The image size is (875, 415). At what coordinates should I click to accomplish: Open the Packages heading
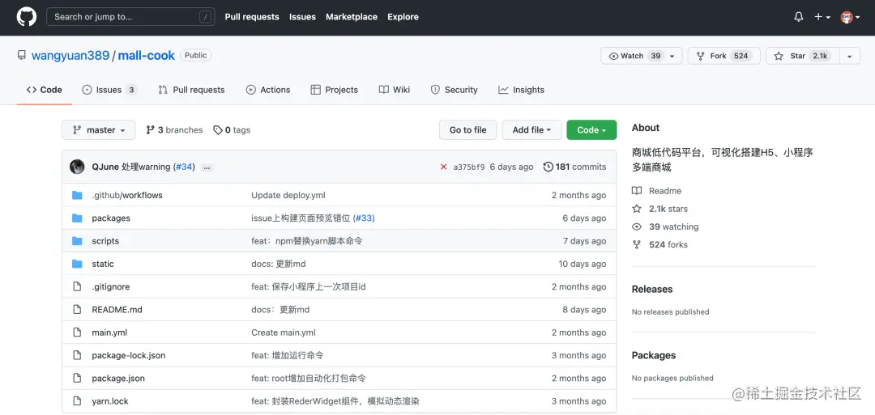pos(654,355)
